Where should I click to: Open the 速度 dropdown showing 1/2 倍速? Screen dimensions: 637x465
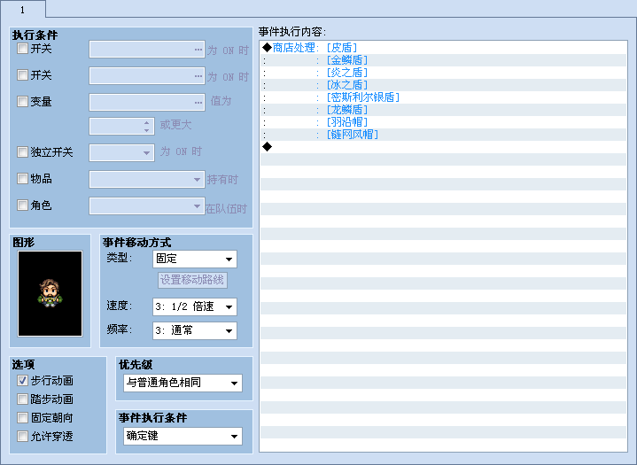point(195,306)
